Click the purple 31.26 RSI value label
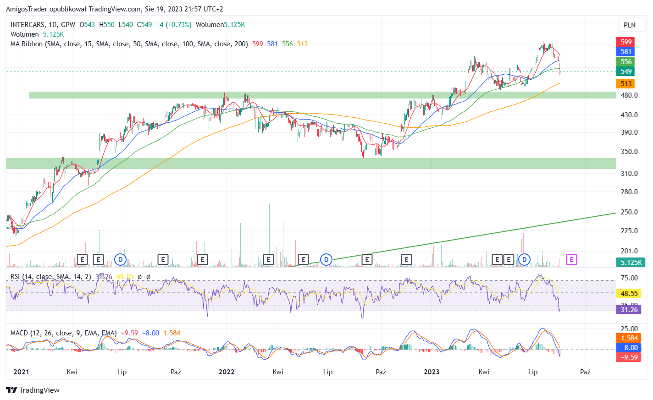653x400 pixels. (629, 310)
